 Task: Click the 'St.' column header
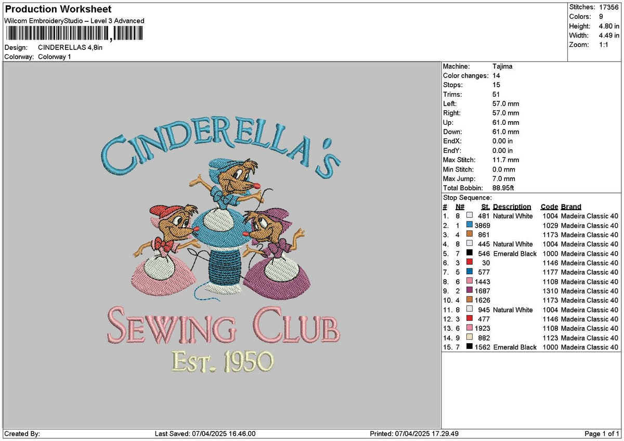point(485,207)
